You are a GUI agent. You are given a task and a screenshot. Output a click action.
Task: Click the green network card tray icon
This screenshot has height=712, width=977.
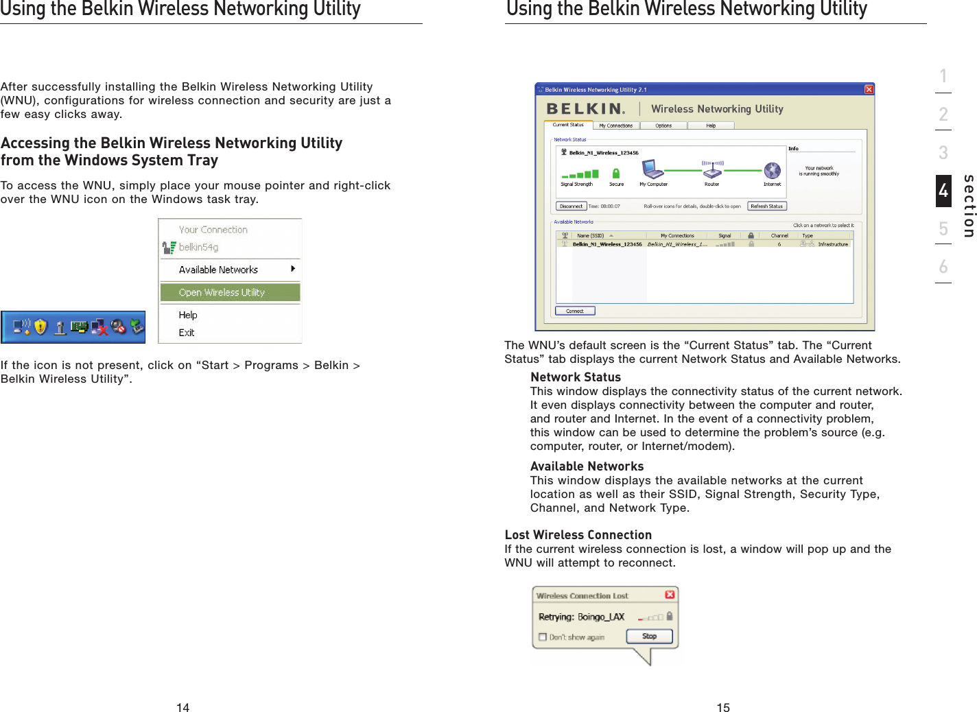[x=80, y=327]
